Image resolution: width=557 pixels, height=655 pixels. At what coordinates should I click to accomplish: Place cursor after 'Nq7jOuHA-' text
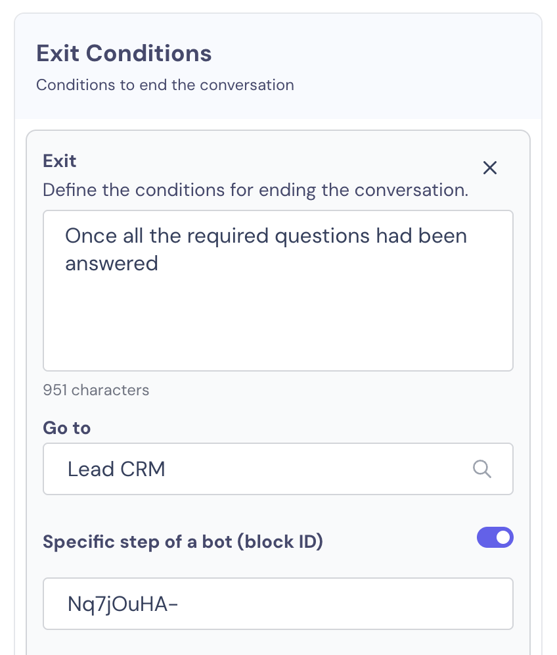[x=179, y=604]
